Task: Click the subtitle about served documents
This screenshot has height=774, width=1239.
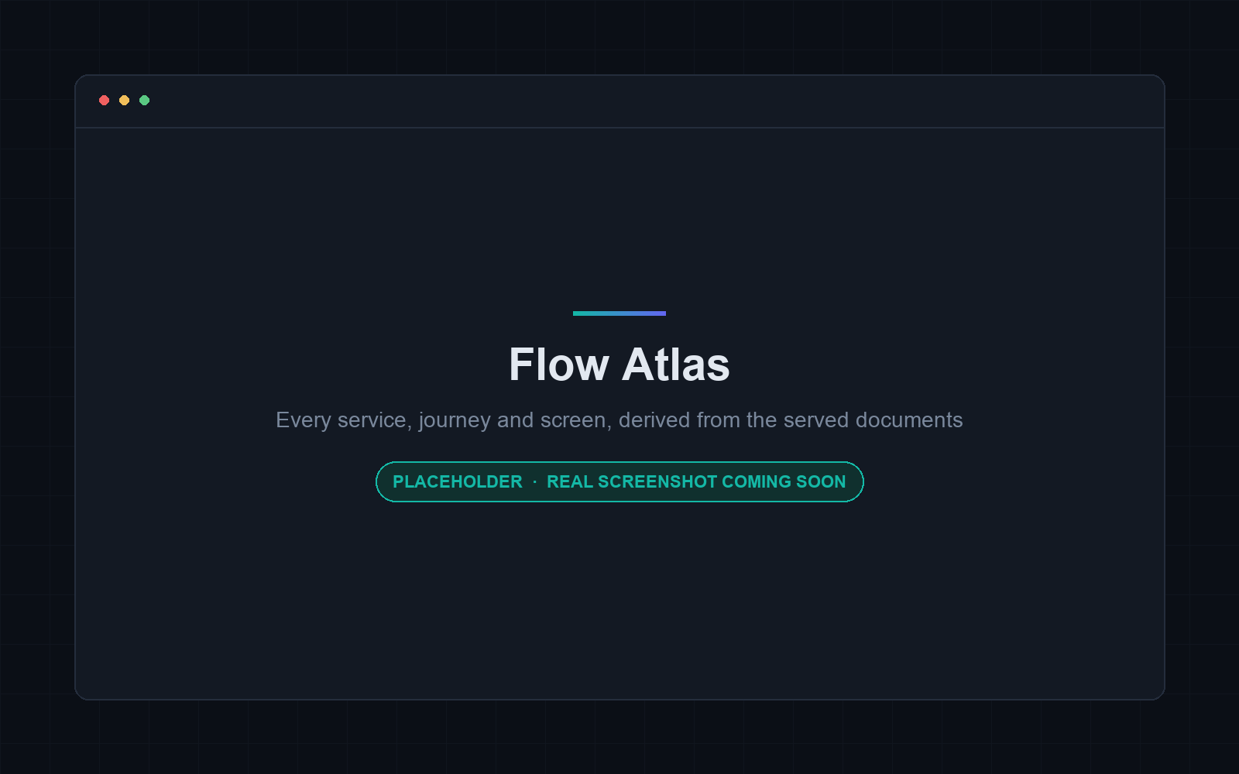Action: 619,420
